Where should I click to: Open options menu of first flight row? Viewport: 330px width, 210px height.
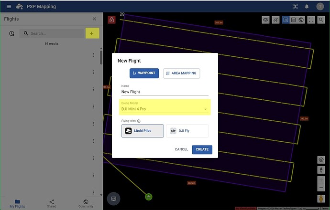click(x=94, y=55)
